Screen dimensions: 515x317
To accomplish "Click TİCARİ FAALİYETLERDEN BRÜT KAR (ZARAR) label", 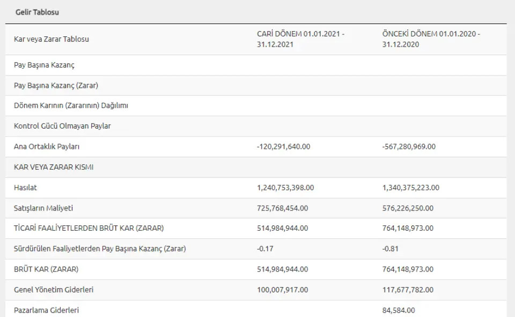I will (89, 228).
